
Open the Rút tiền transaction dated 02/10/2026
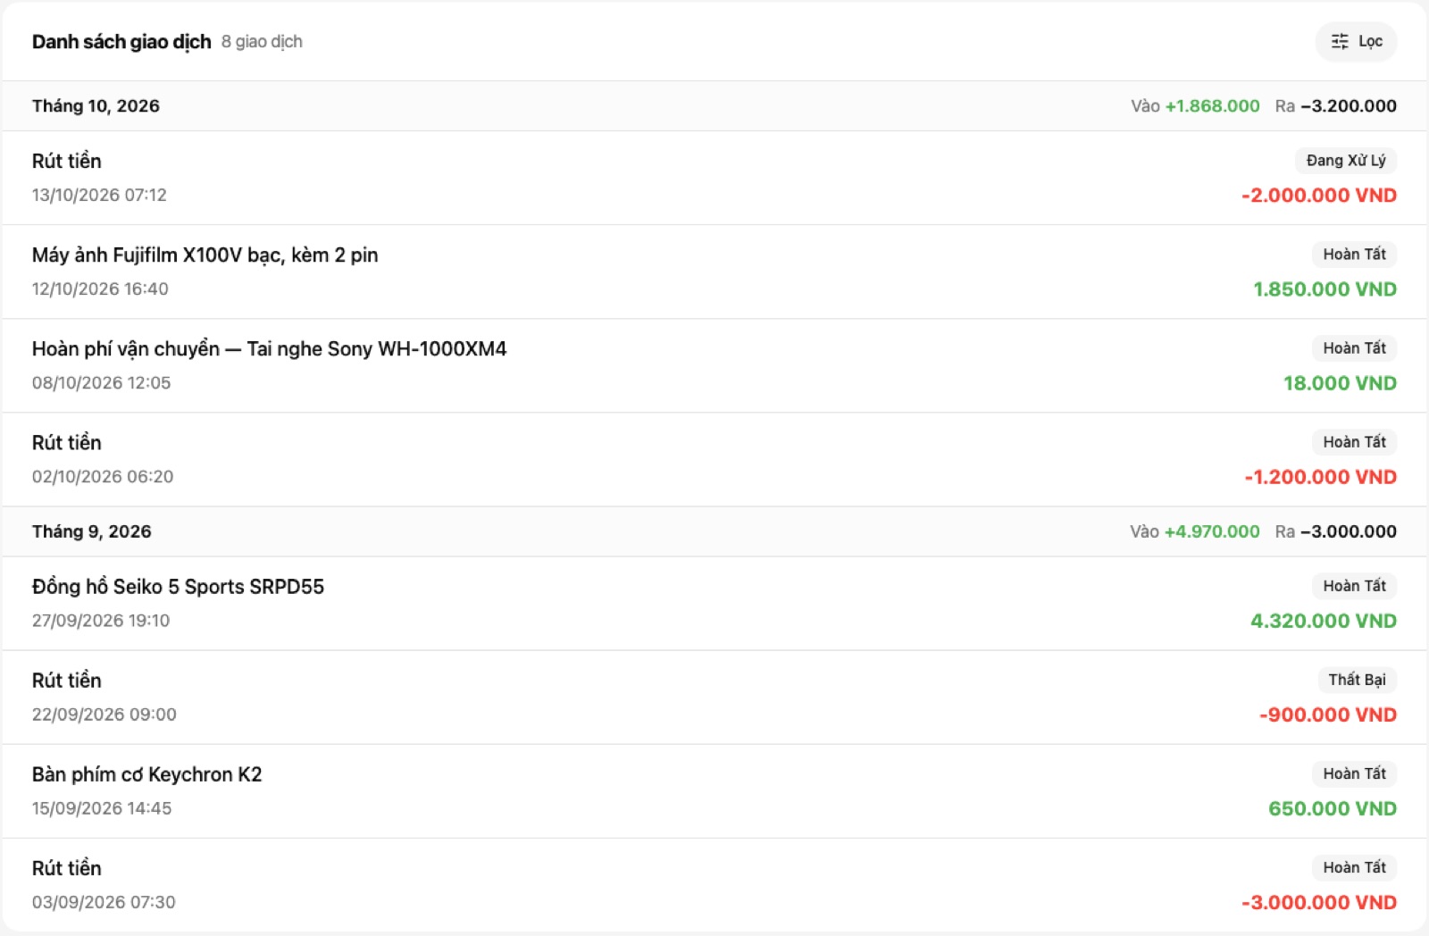pyautogui.click(x=714, y=459)
